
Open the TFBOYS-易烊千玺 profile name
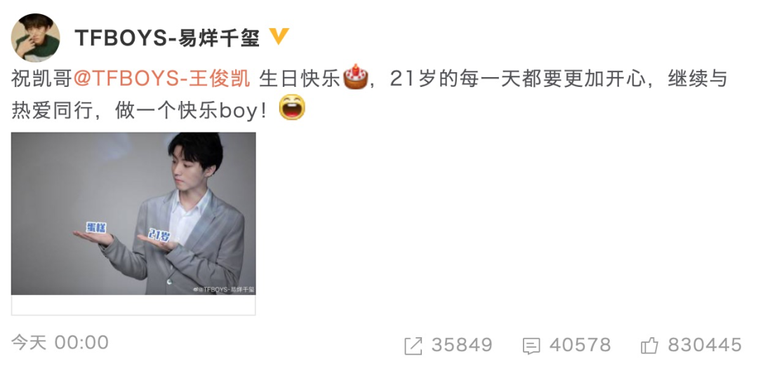167,38
